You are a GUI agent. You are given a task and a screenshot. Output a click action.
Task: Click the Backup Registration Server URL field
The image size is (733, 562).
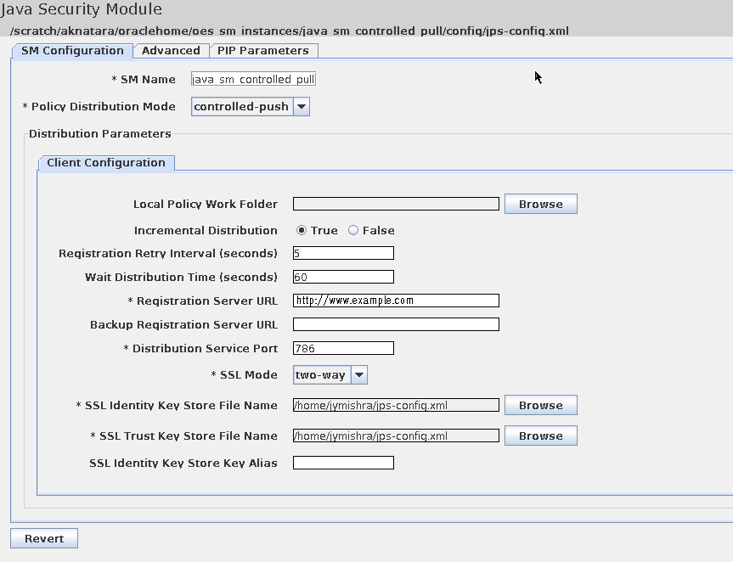396,324
